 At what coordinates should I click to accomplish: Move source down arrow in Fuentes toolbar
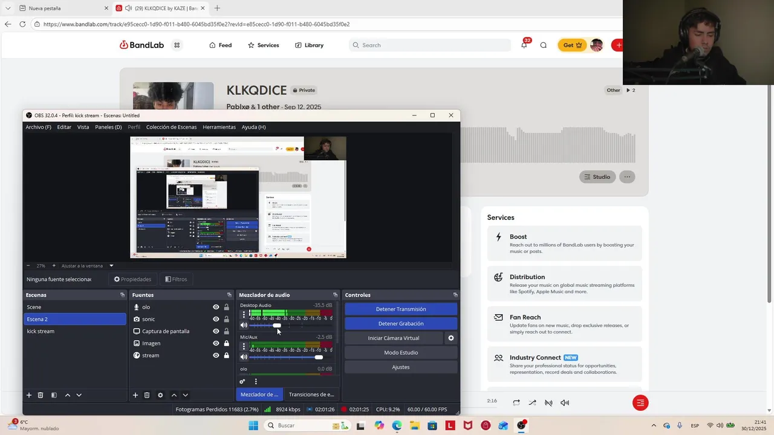point(185,395)
